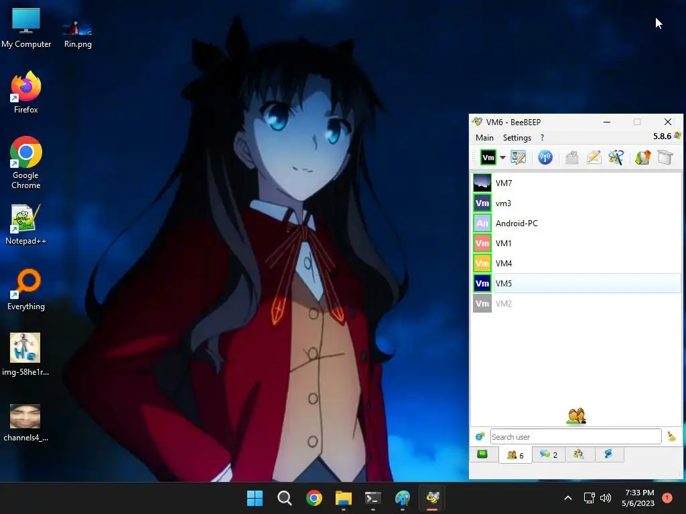Click the volume speaker icon in tray
686x514 pixels.
pos(606,498)
